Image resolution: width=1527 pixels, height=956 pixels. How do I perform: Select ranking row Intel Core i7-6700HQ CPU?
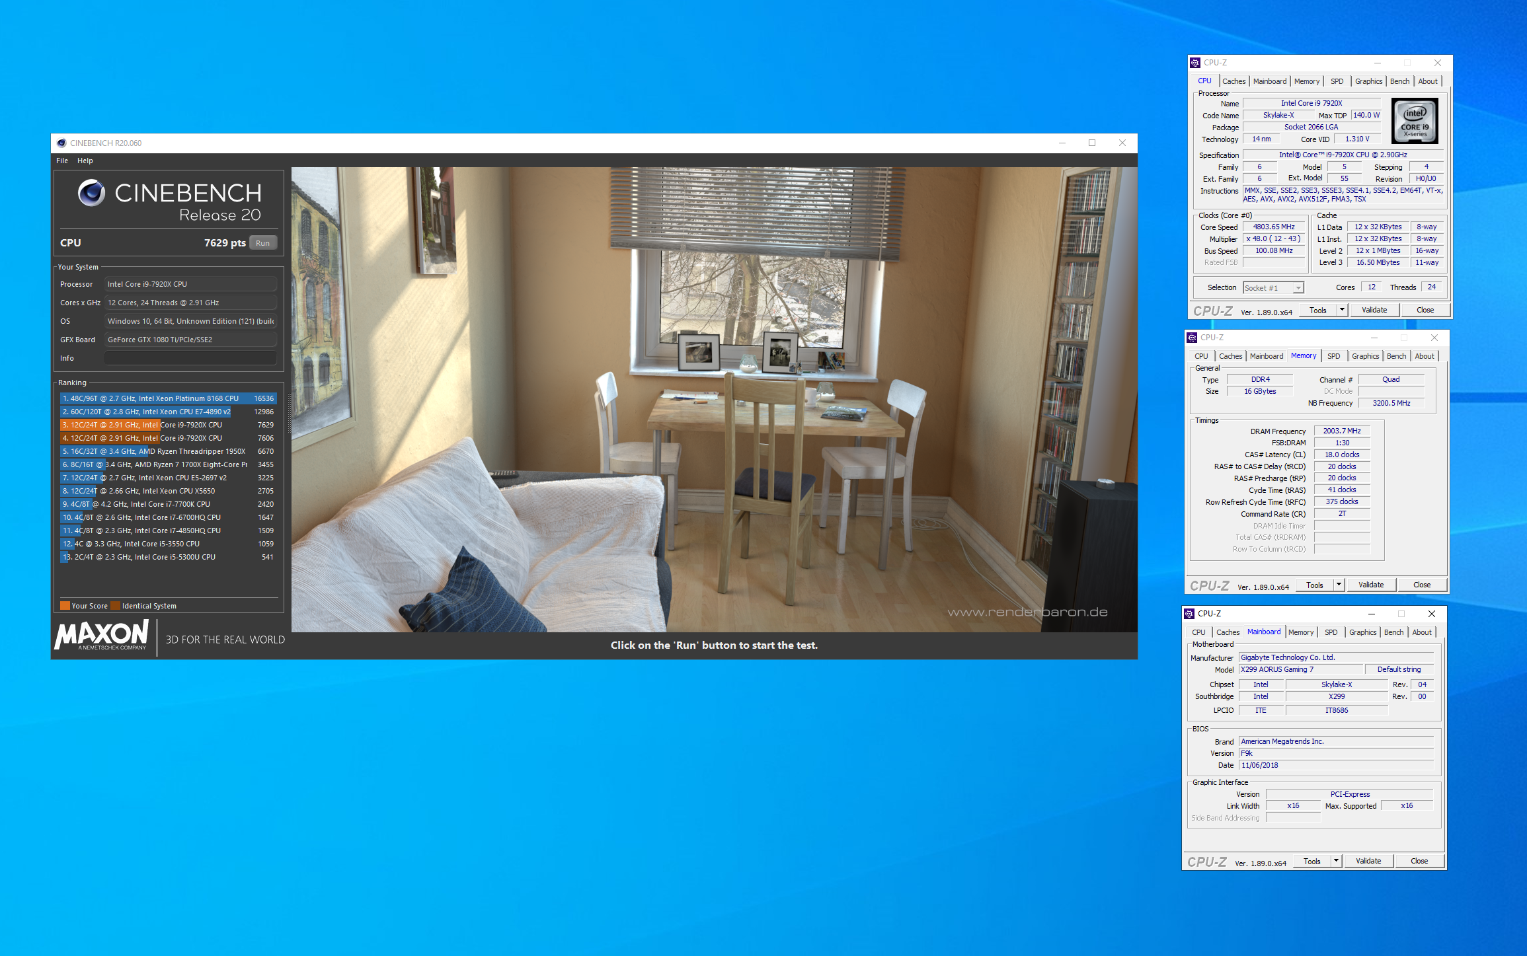(168, 517)
